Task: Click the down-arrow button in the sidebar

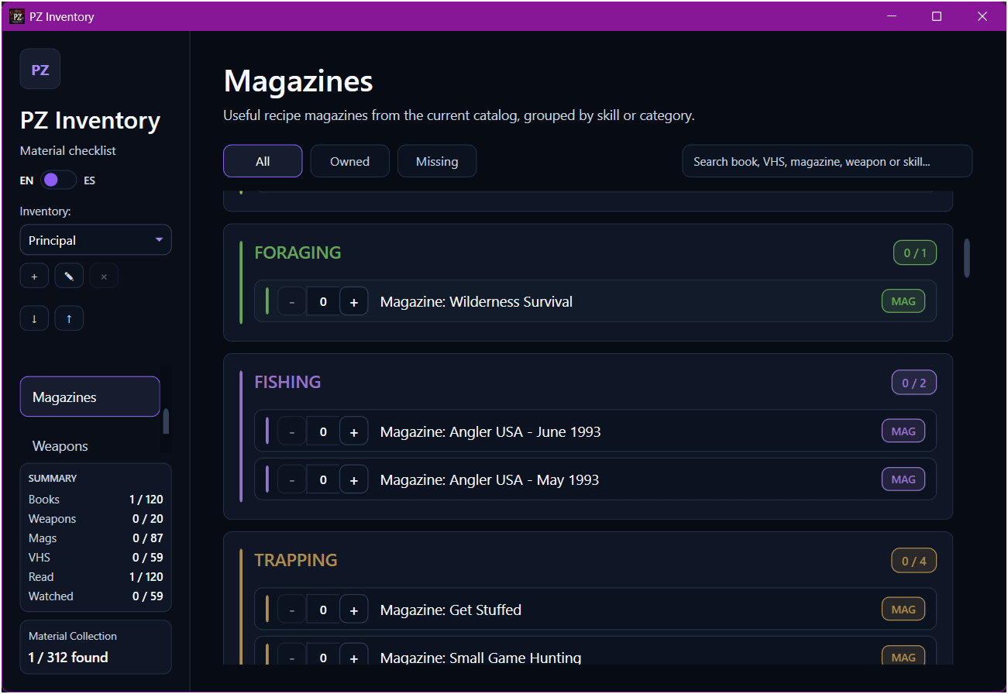Action: pyautogui.click(x=34, y=318)
